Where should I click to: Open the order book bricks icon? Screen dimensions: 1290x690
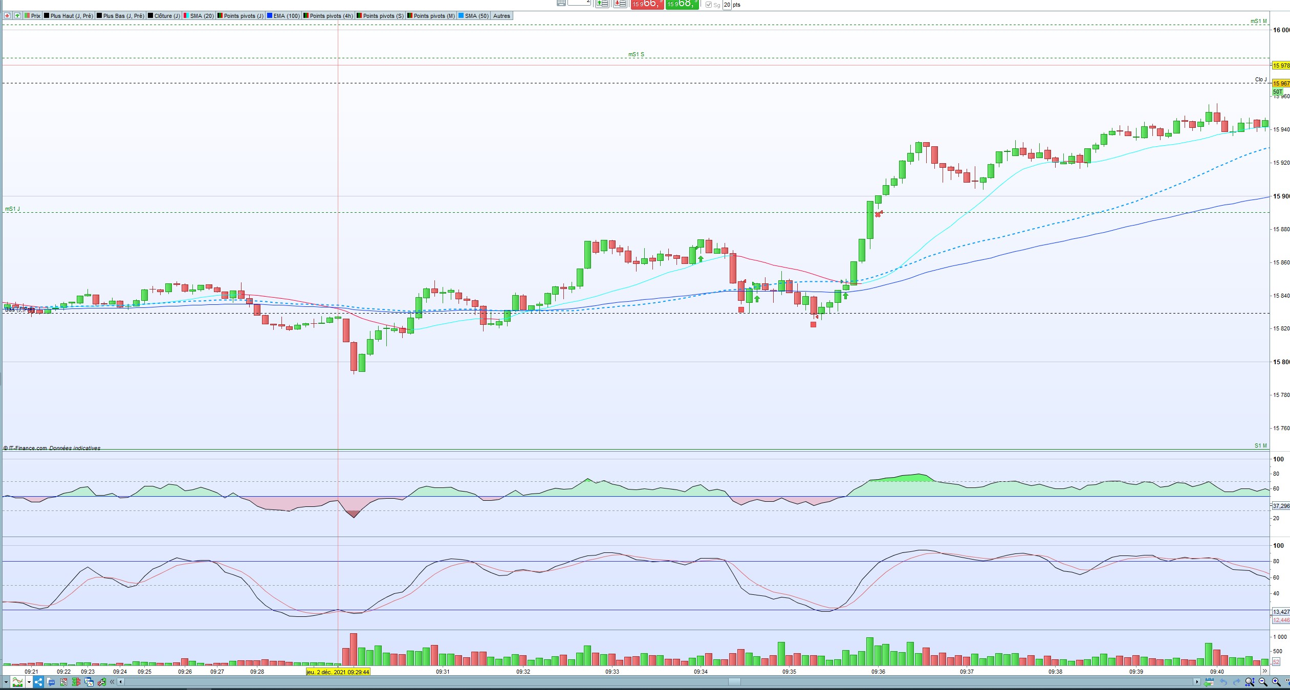click(x=76, y=682)
